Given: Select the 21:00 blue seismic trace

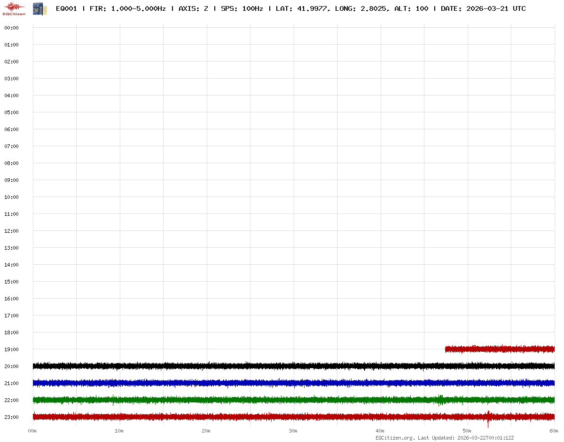Looking at the screenshot, I should (x=235, y=383).
